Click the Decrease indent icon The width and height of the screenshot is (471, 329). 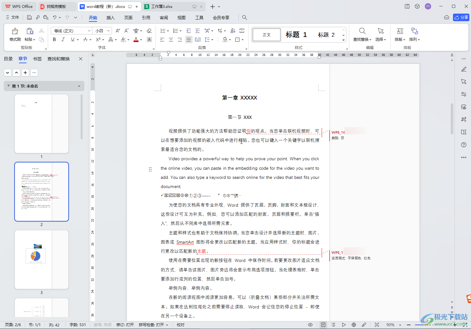point(189,31)
